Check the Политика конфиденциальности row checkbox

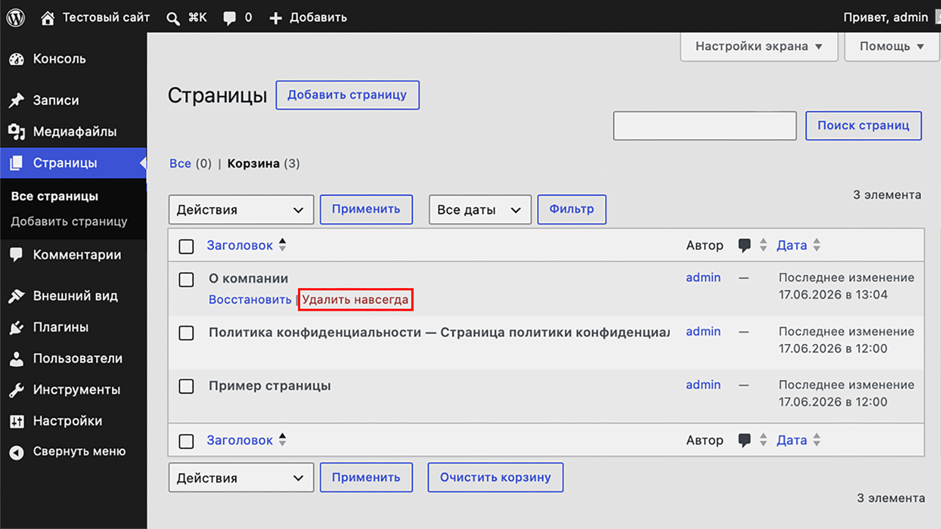click(186, 333)
